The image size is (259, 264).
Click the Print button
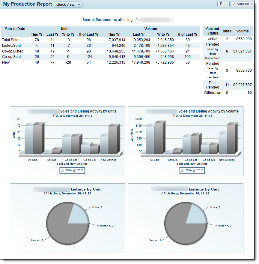click(223, 4)
